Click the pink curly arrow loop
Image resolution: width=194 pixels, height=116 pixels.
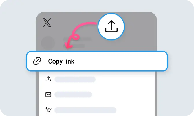tap(76, 37)
